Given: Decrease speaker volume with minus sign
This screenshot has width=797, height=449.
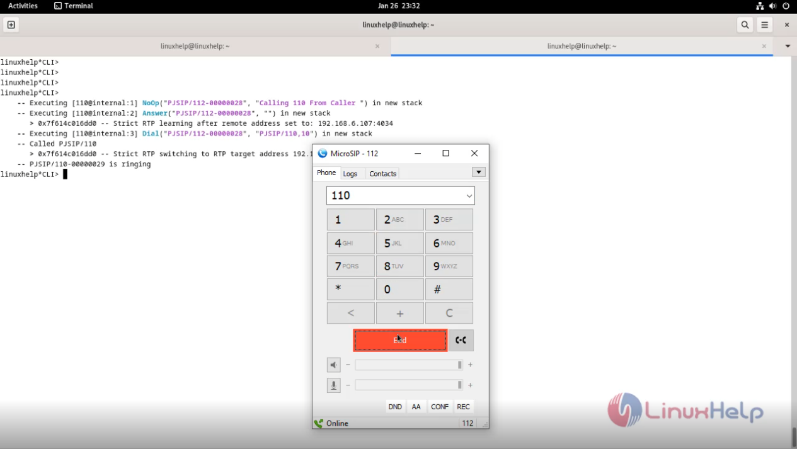Looking at the screenshot, I should click(x=348, y=365).
